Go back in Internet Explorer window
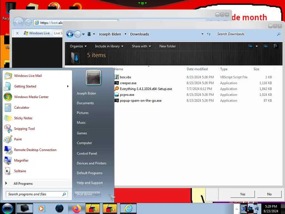Image resolution: width=285 pixels, height=214 pixels. pos(18,22)
